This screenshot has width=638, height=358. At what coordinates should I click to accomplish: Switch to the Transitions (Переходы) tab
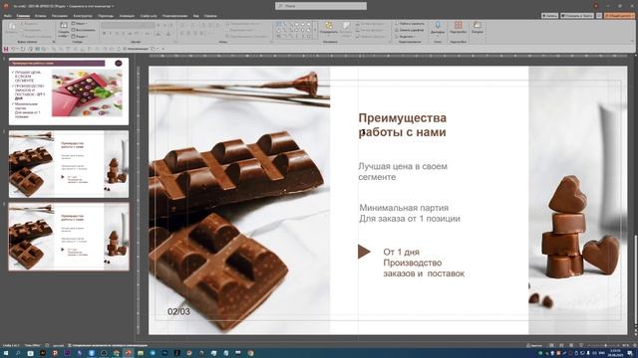(x=106, y=16)
